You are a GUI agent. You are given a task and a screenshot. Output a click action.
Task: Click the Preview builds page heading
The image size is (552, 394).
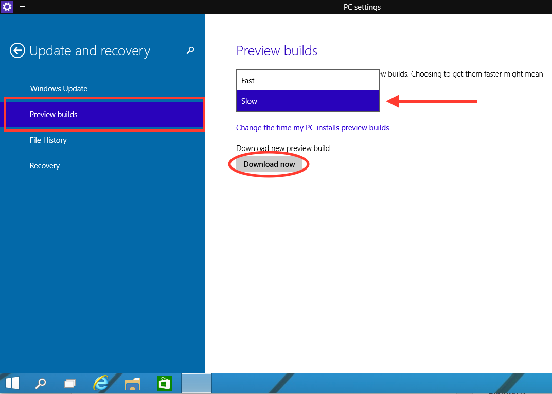277,51
